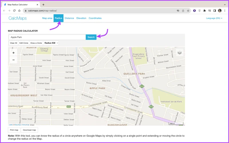Viewport: 229px width, 143px height.
Task: Open the user profile avatar
Action: click(x=220, y=11)
